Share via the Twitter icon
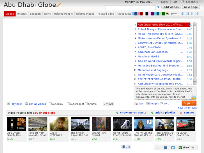 (x=173, y=148)
